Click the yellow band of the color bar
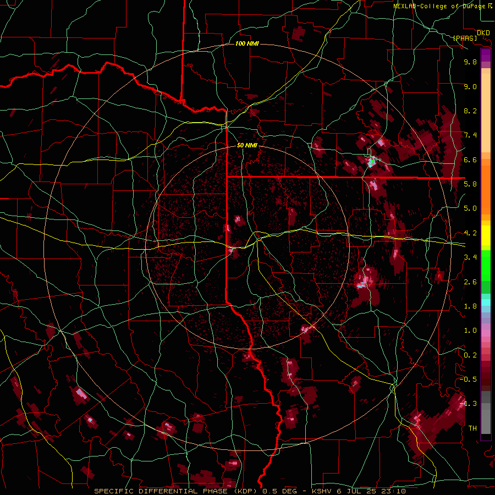The image size is (495, 495). point(486,235)
